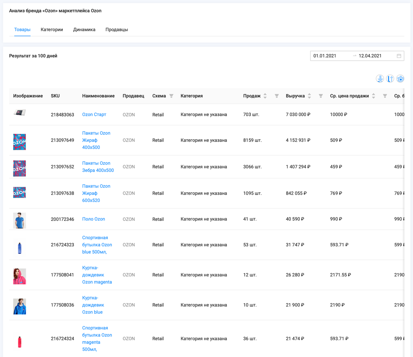Screen dimensions: 413x357
Task: Click SKU 218483063 cell
Action: [x=62, y=115]
